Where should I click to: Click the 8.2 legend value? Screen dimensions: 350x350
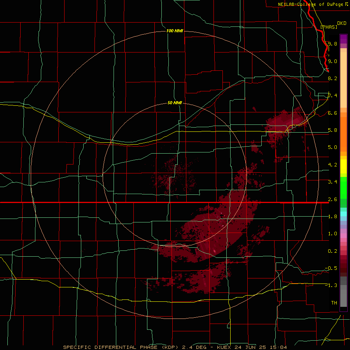332,78
